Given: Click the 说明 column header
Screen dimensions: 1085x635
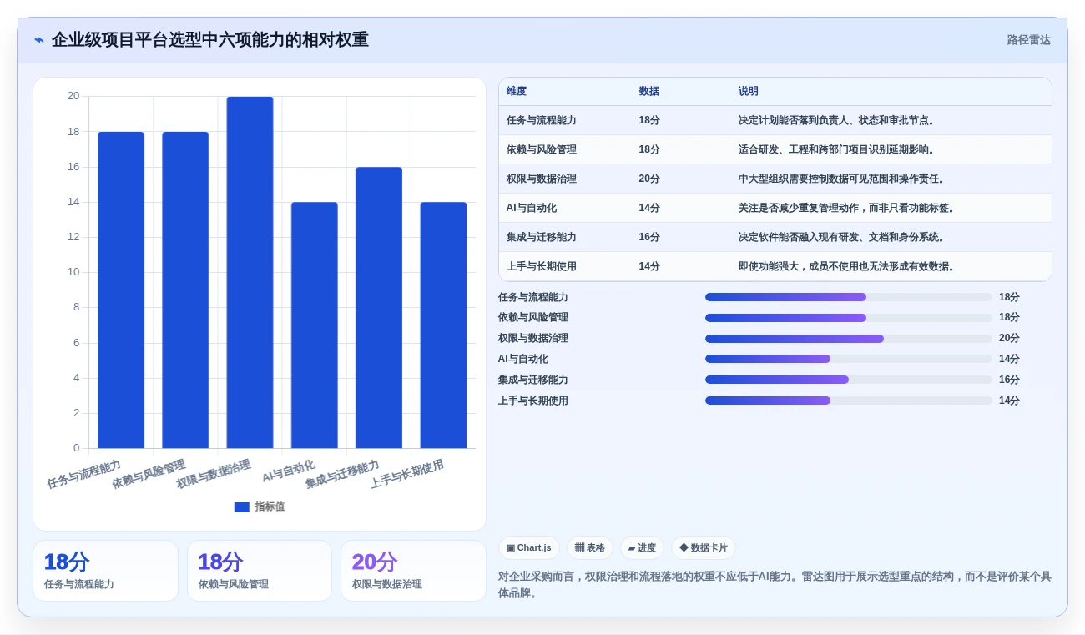Looking at the screenshot, I should (749, 91).
